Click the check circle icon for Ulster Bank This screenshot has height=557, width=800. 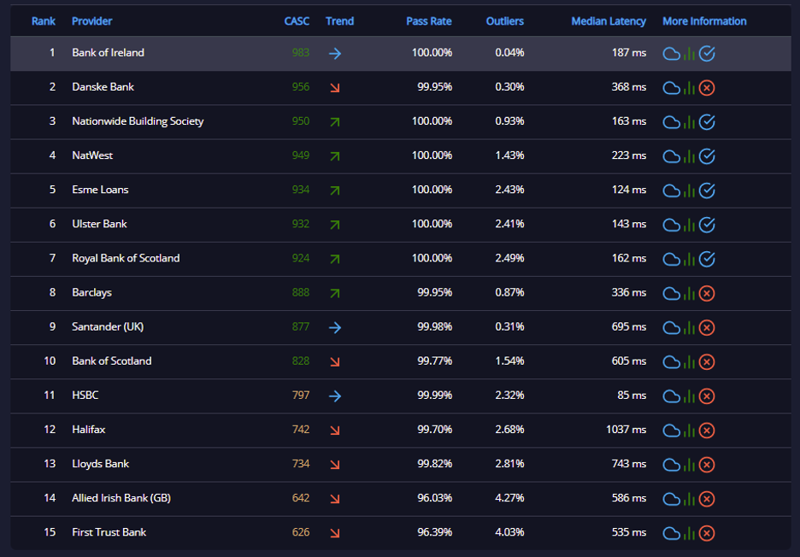click(x=707, y=225)
